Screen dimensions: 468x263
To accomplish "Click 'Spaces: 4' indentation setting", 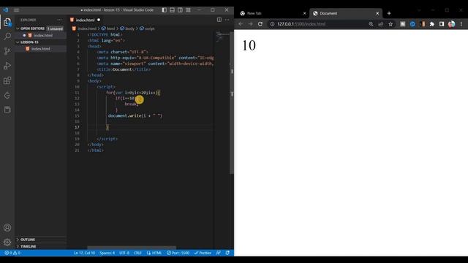I will (x=107, y=253).
